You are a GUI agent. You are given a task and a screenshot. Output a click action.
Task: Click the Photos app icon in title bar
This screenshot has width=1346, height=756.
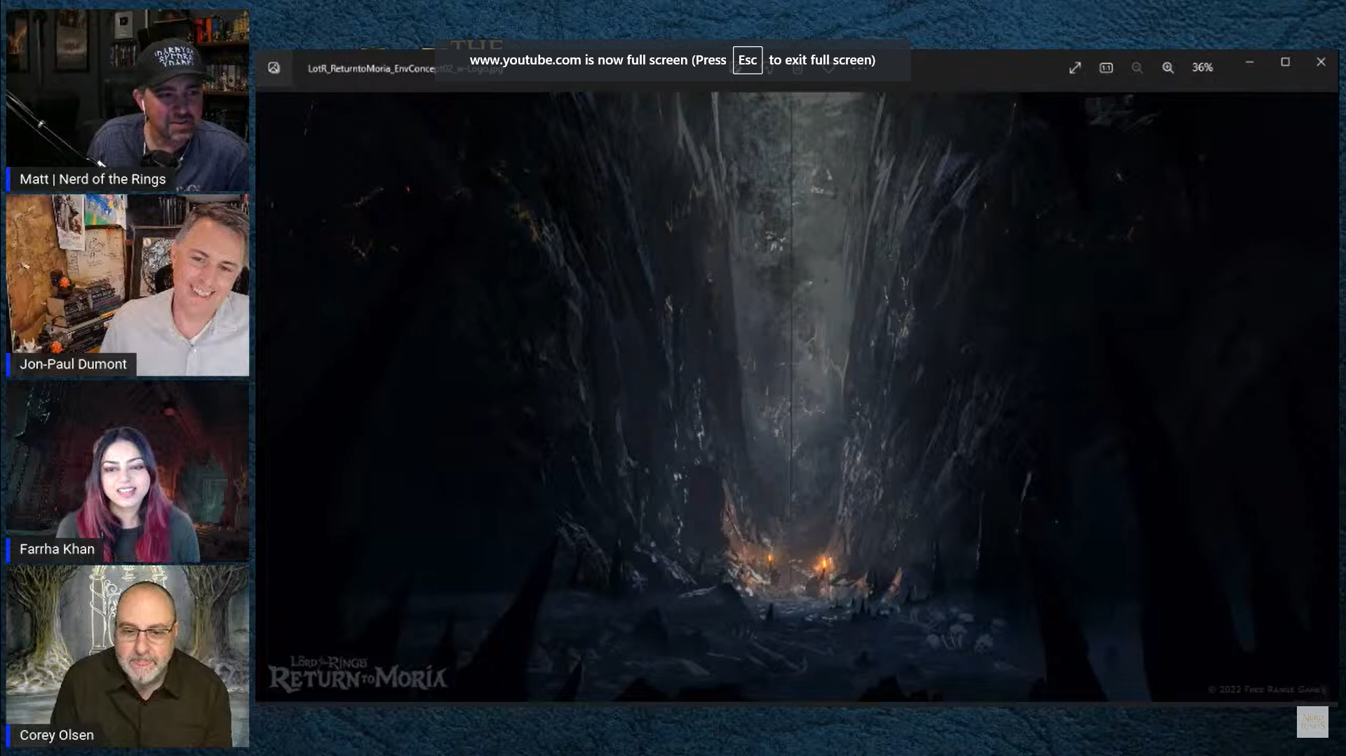point(274,67)
